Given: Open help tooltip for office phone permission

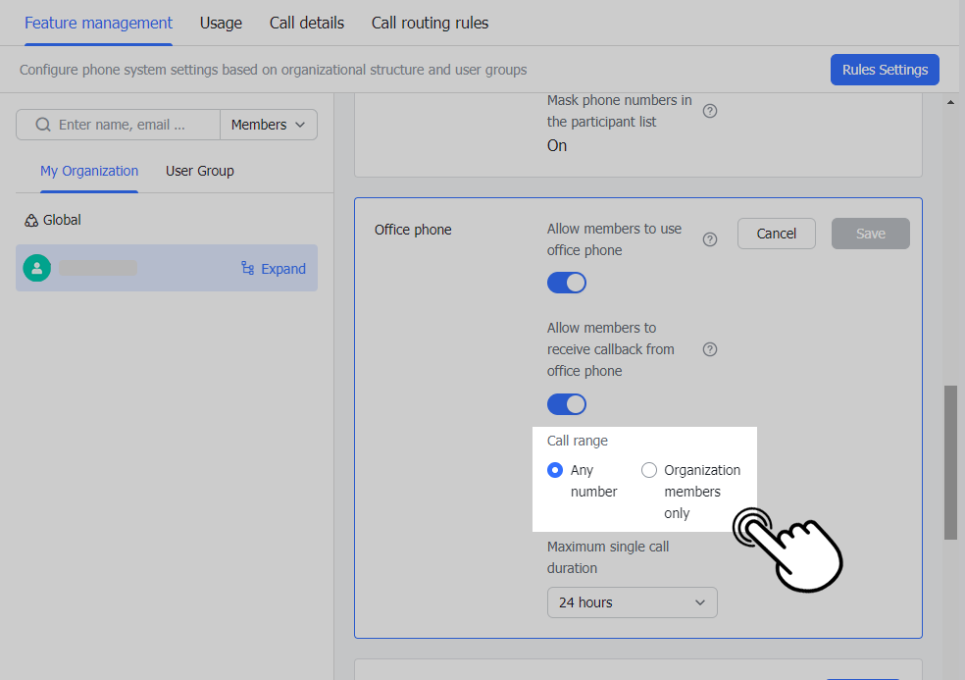Looking at the screenshot, I should pos(709,239).
